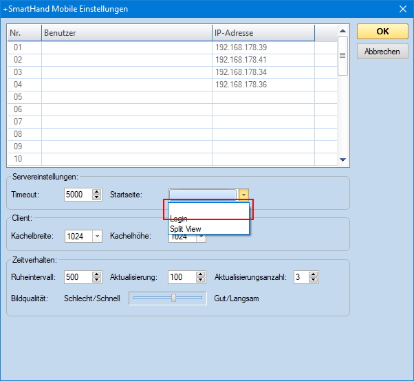Click the Timeout value field
Viewport: 414px width, 381px height.
(74, 195)
